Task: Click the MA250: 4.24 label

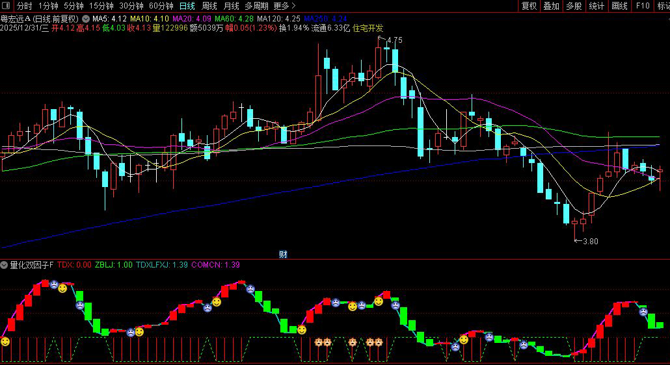Action: tap(325, 19)
